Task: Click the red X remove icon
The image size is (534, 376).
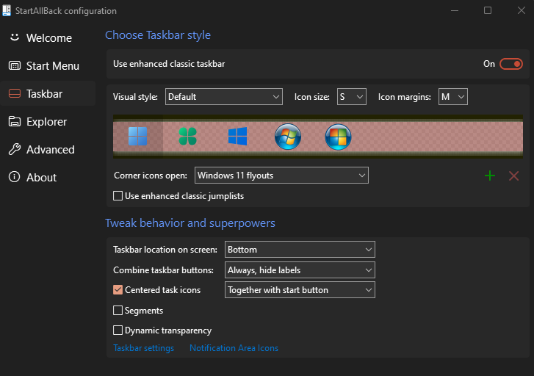Action: click(514, 176)
